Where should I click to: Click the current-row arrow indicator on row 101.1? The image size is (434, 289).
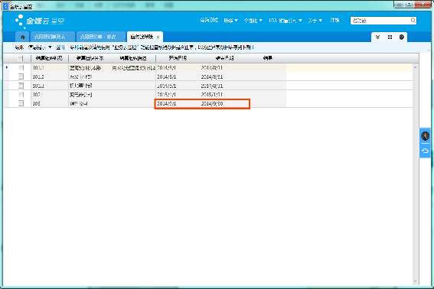click(7, 67)
